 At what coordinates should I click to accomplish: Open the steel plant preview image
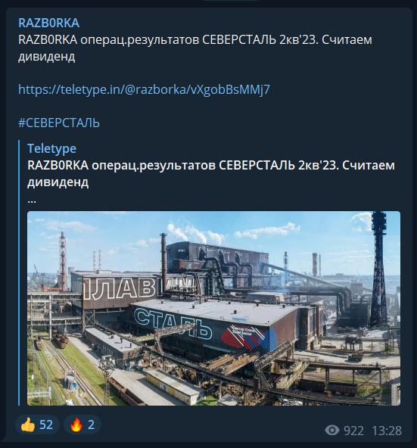[x=213, y=308]
